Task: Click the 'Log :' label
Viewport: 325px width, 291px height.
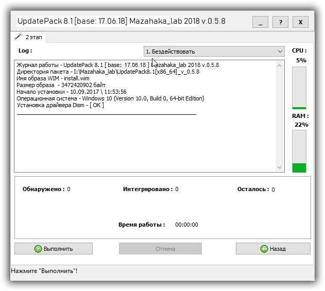Action: [25, 50]
